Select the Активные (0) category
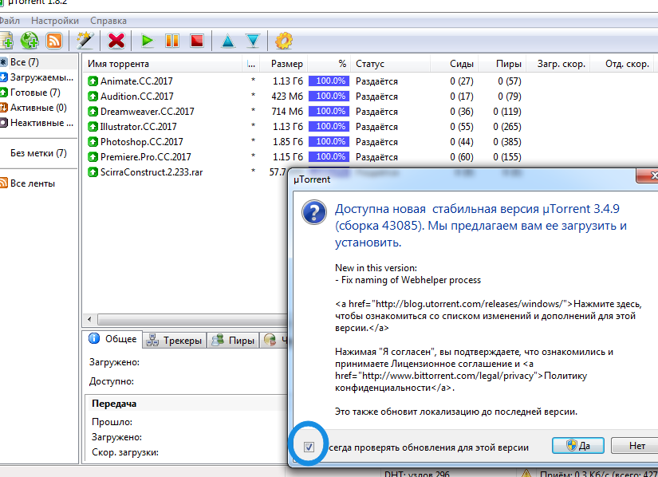Image resolution: width=658 pixels, height=477 pixels. click(x=38, y=108)
